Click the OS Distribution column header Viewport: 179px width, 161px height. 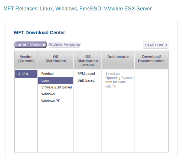[56, 60]
